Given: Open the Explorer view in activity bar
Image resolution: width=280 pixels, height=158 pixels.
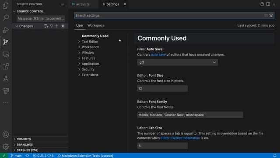Looking at the screenshot, I should pos(6,6).
